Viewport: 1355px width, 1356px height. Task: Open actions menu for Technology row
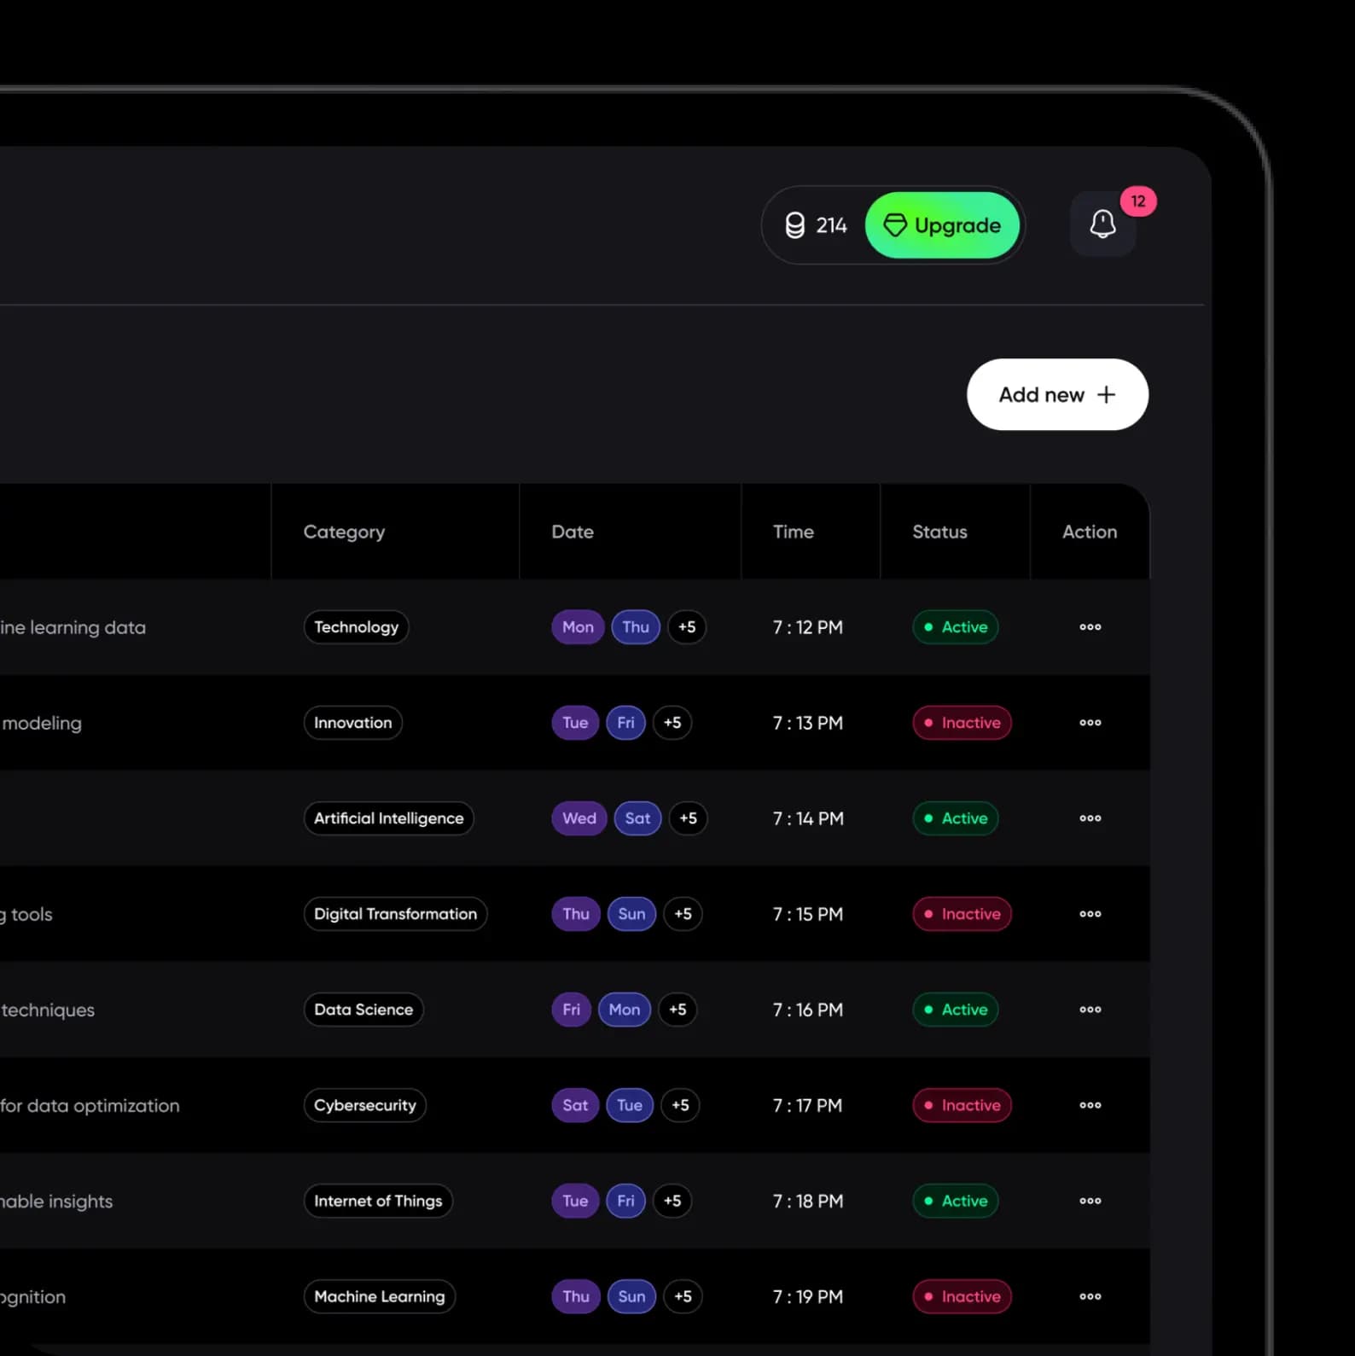tap(1090, 627)
